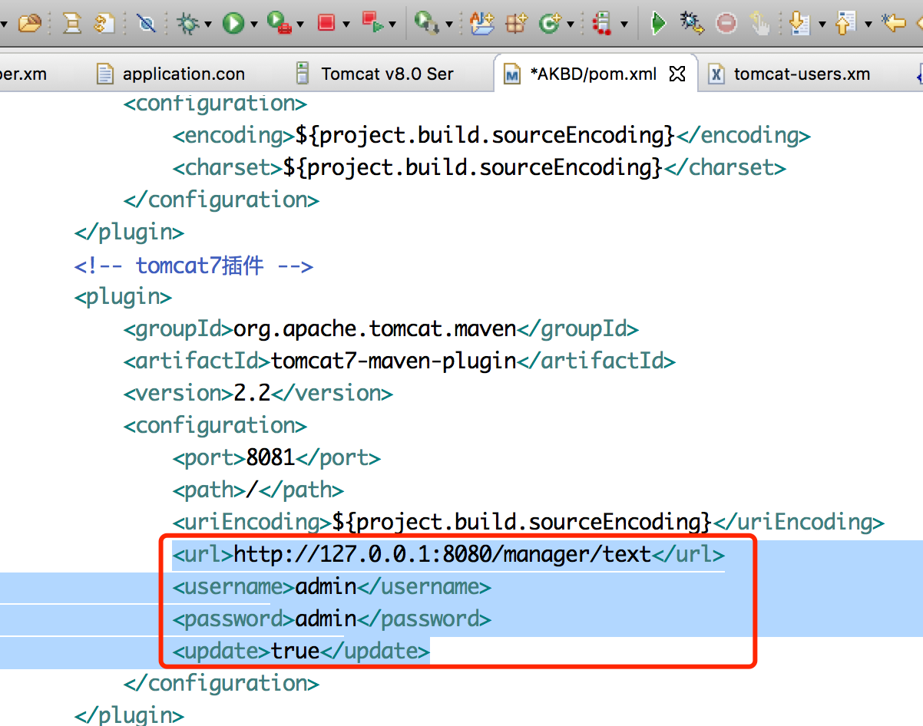923x726 pixels.
Task: Switch to the Tomcat v8.0 Server tab
Action: [386, 74]
